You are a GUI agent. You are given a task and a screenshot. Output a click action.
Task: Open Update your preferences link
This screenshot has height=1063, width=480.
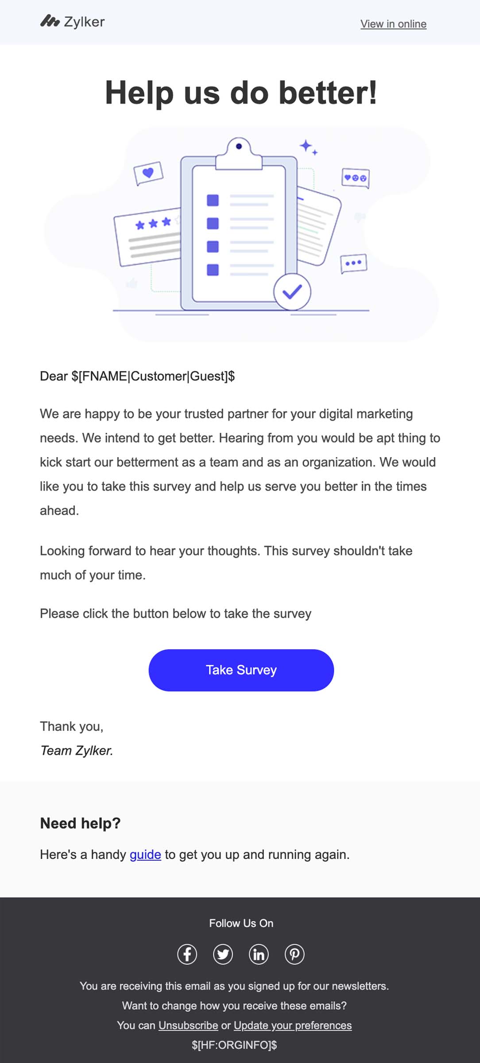point(293,1025)
